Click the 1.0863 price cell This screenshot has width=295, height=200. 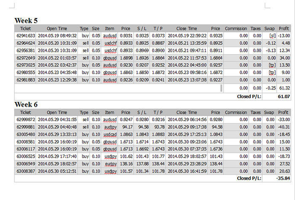point(126,134)
